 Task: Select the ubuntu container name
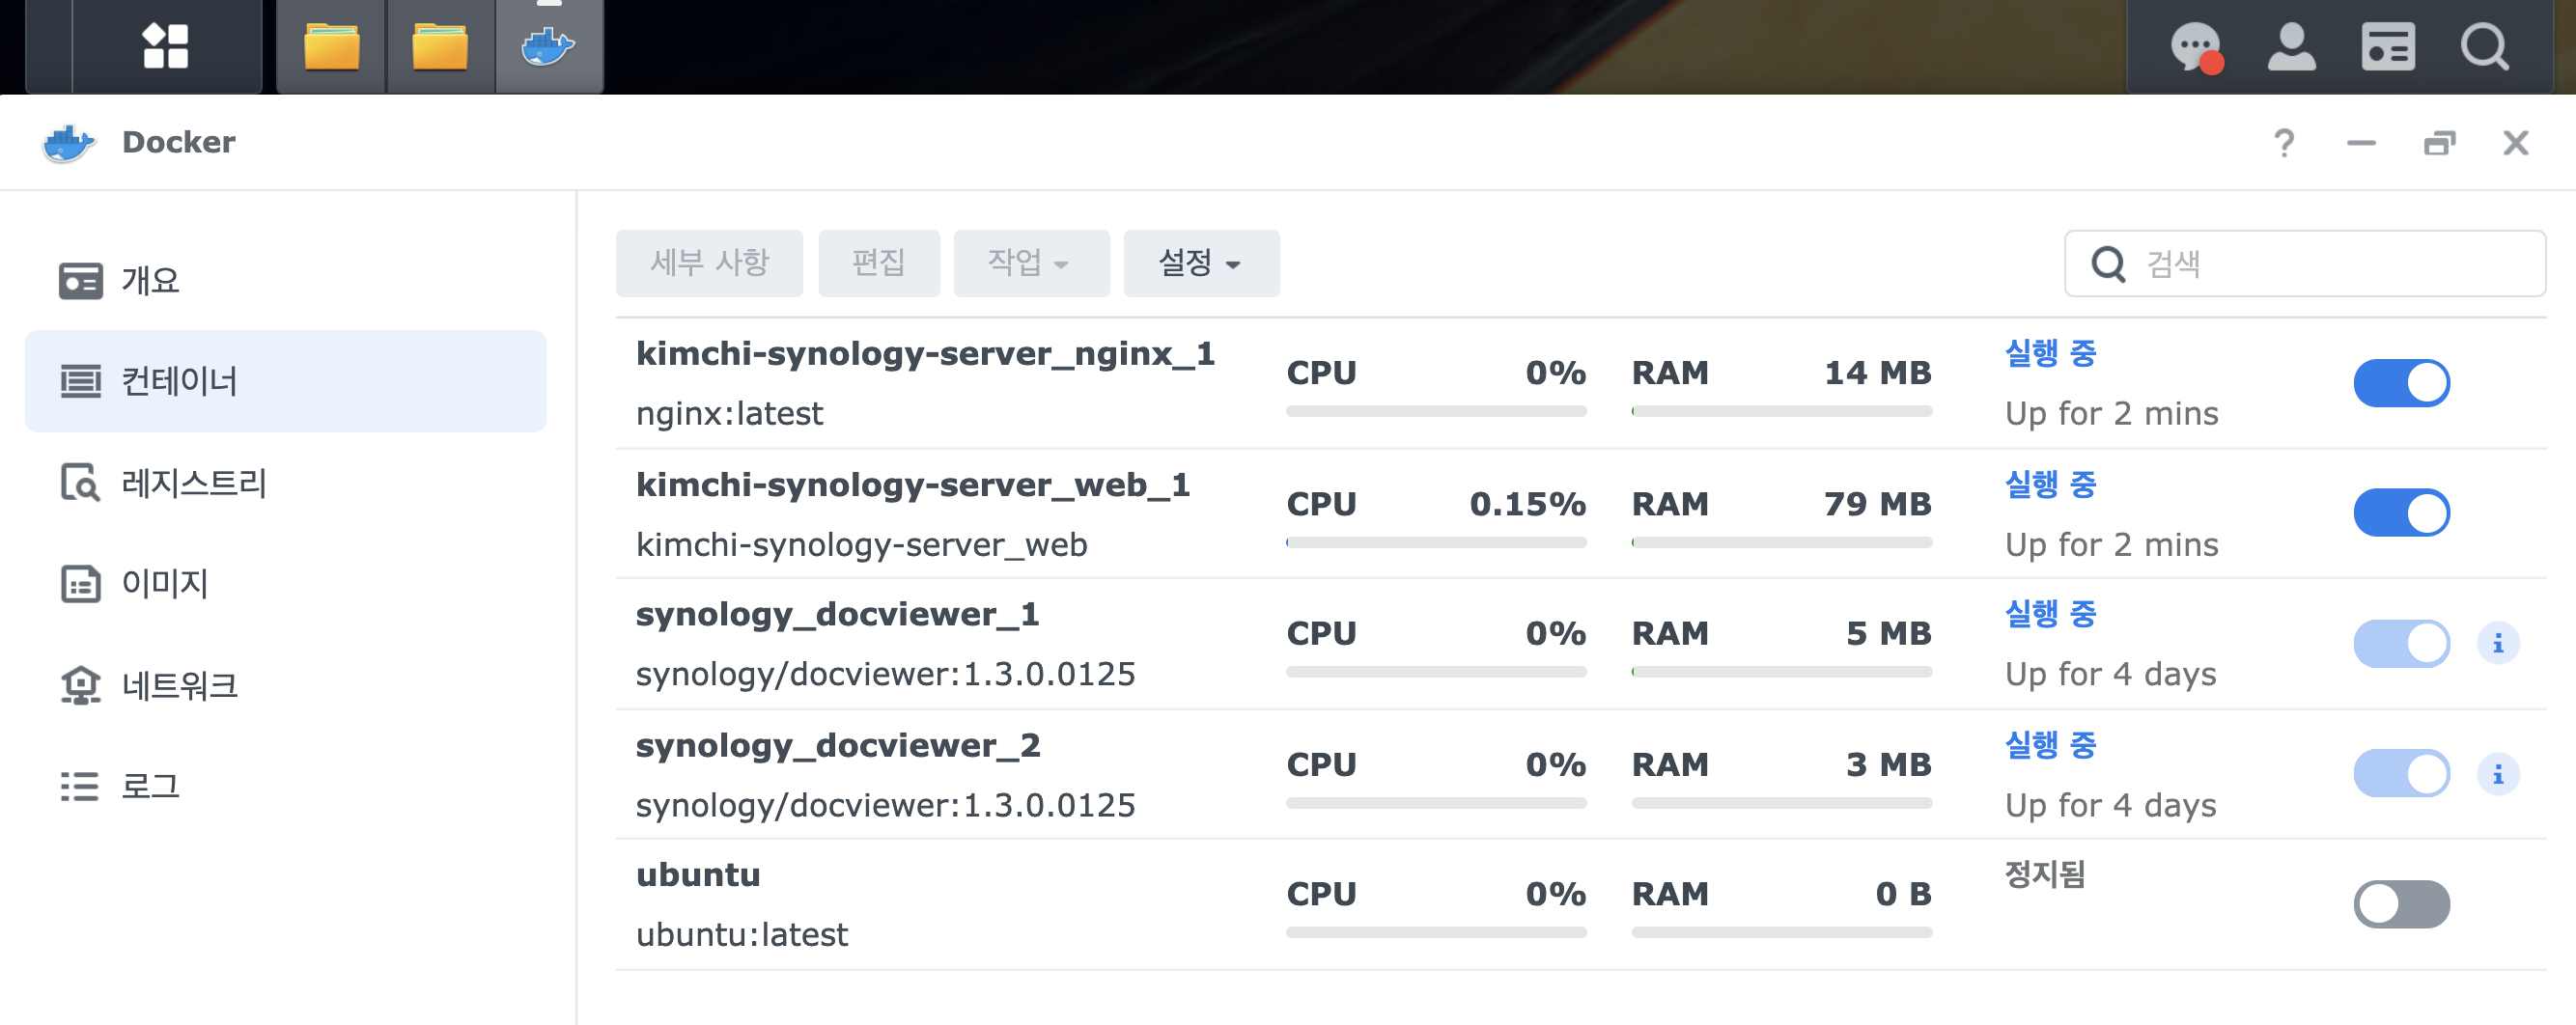[x=698, y=876]
